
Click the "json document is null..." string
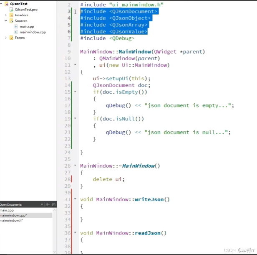(x=186, y=133)
